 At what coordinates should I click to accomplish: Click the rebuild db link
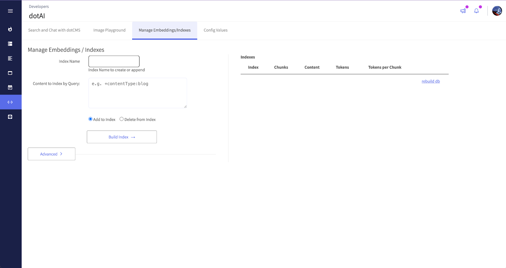coord(430,81)
